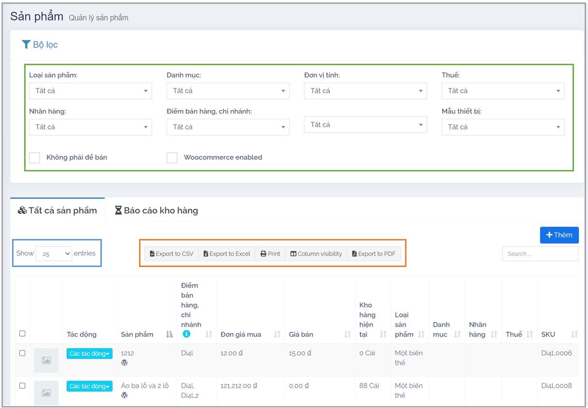
Task: Expand the Thuế filter dropdown
Action: (503, 91)
